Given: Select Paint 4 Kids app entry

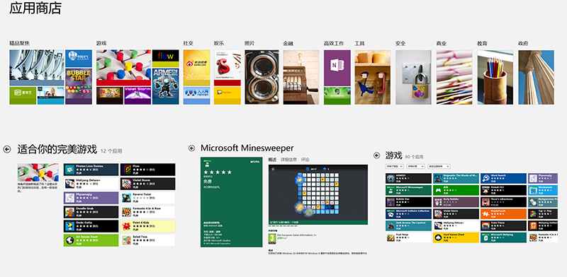Looking at the screenshot, I should tap(148, 226).
